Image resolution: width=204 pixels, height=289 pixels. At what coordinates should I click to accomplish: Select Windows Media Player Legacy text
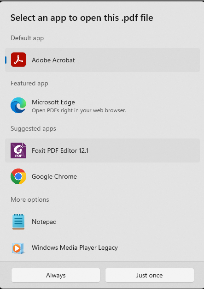click(75, 248)
